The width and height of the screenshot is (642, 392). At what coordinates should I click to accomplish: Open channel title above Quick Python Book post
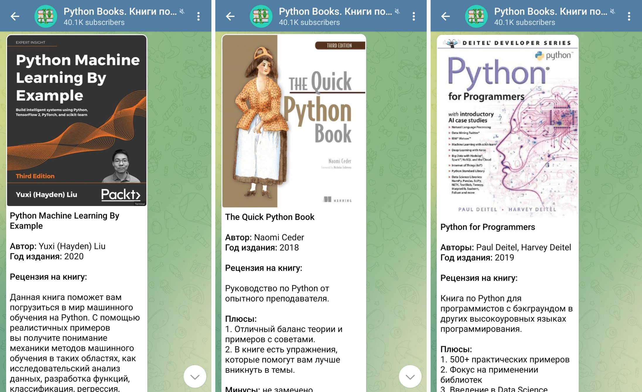tap(335, 11)
